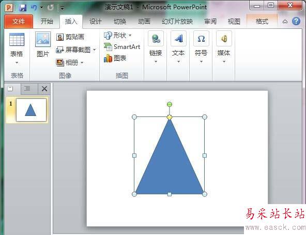Screen dimensions: 306x235
Task: Click the bottom-left corner sizing handle
Action: [134, 194]
